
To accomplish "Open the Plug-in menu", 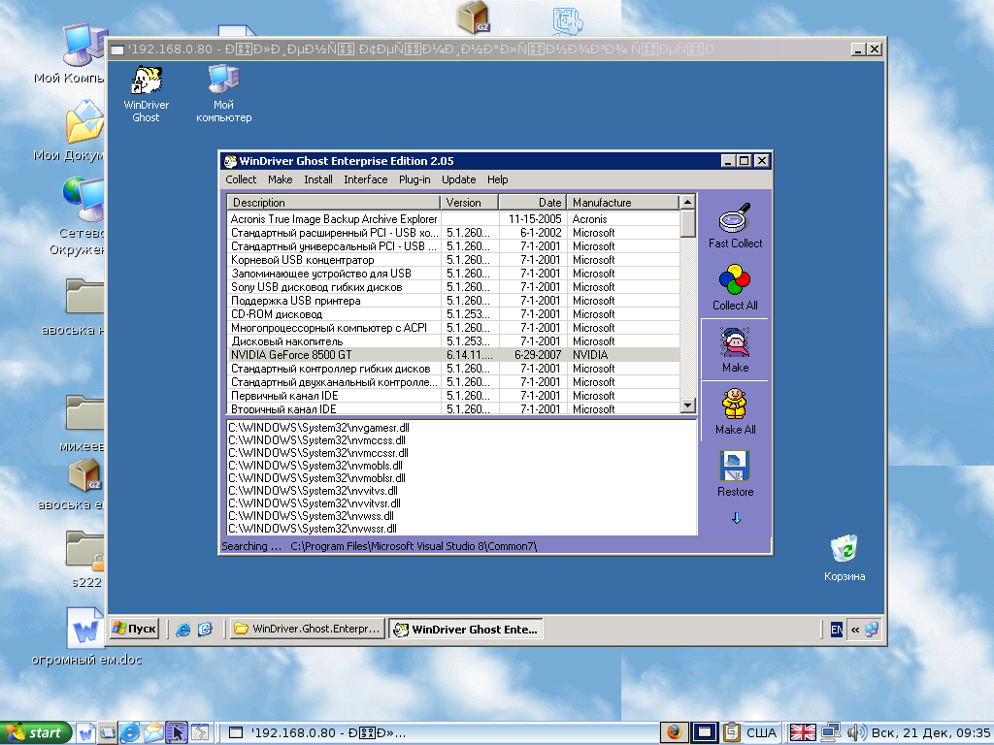I will 414,179.
